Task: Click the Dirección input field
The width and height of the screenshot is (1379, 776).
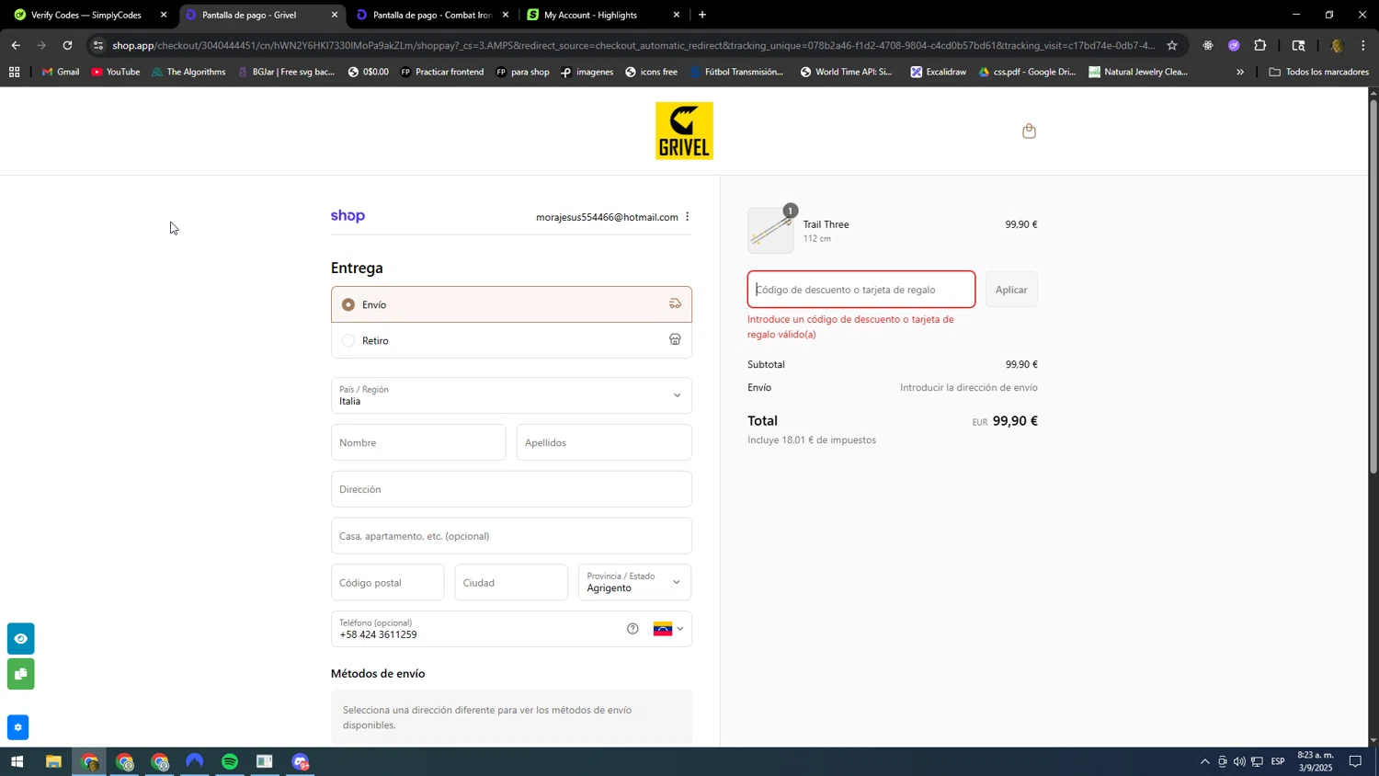Action: (x=511, y=489)
